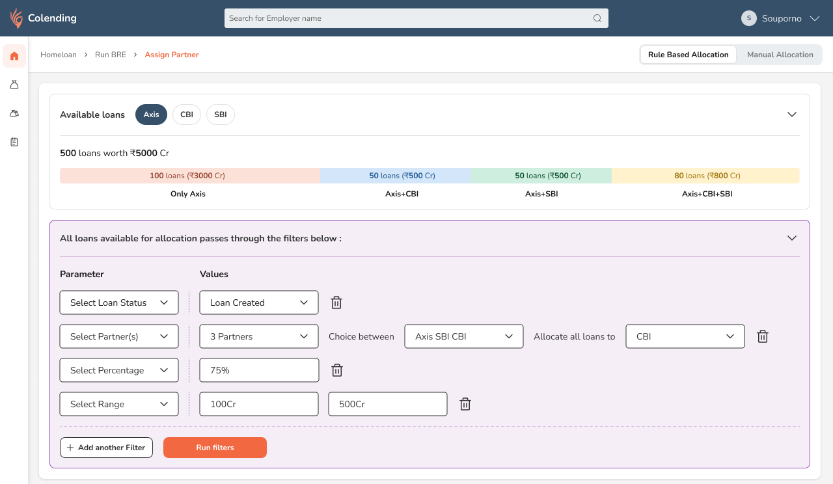Go to Run BRE breadcrumb

111,55
